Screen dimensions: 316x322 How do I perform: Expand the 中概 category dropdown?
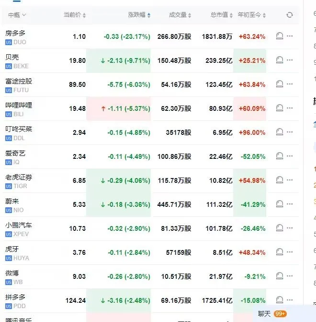coord(17,15)
